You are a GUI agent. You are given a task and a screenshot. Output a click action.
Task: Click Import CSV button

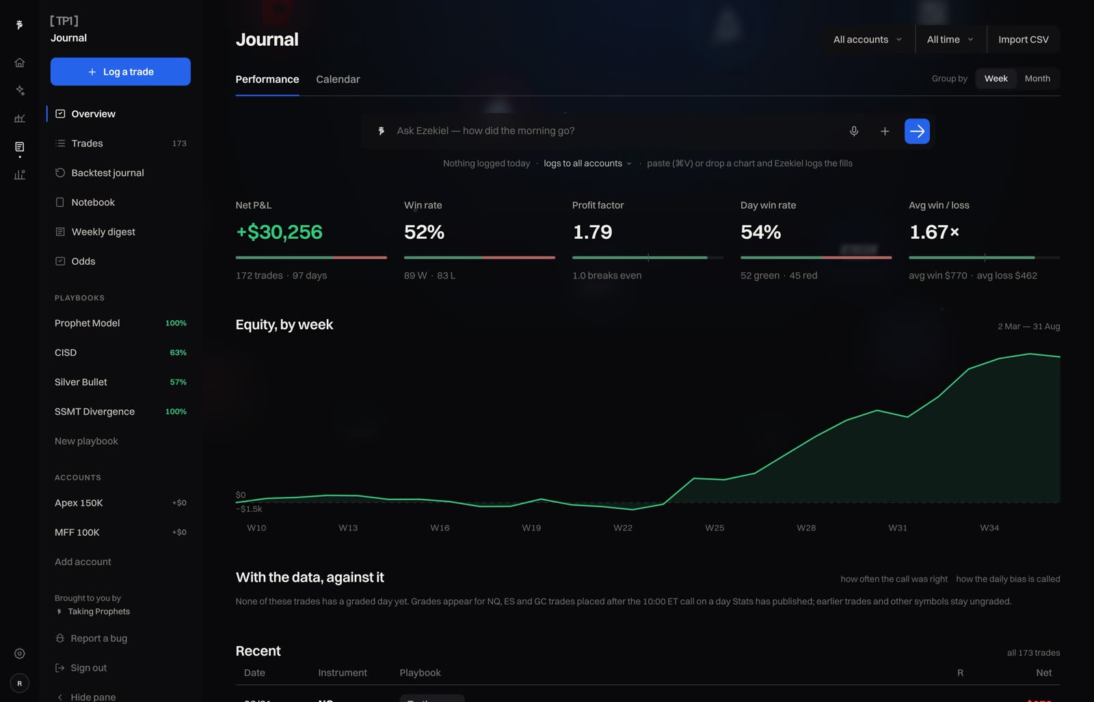(1023, 39)
